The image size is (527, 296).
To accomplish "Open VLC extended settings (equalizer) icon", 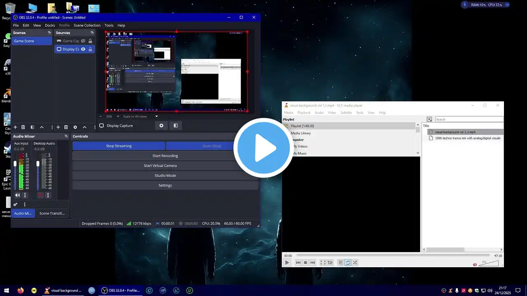I will tap(330, 263).
